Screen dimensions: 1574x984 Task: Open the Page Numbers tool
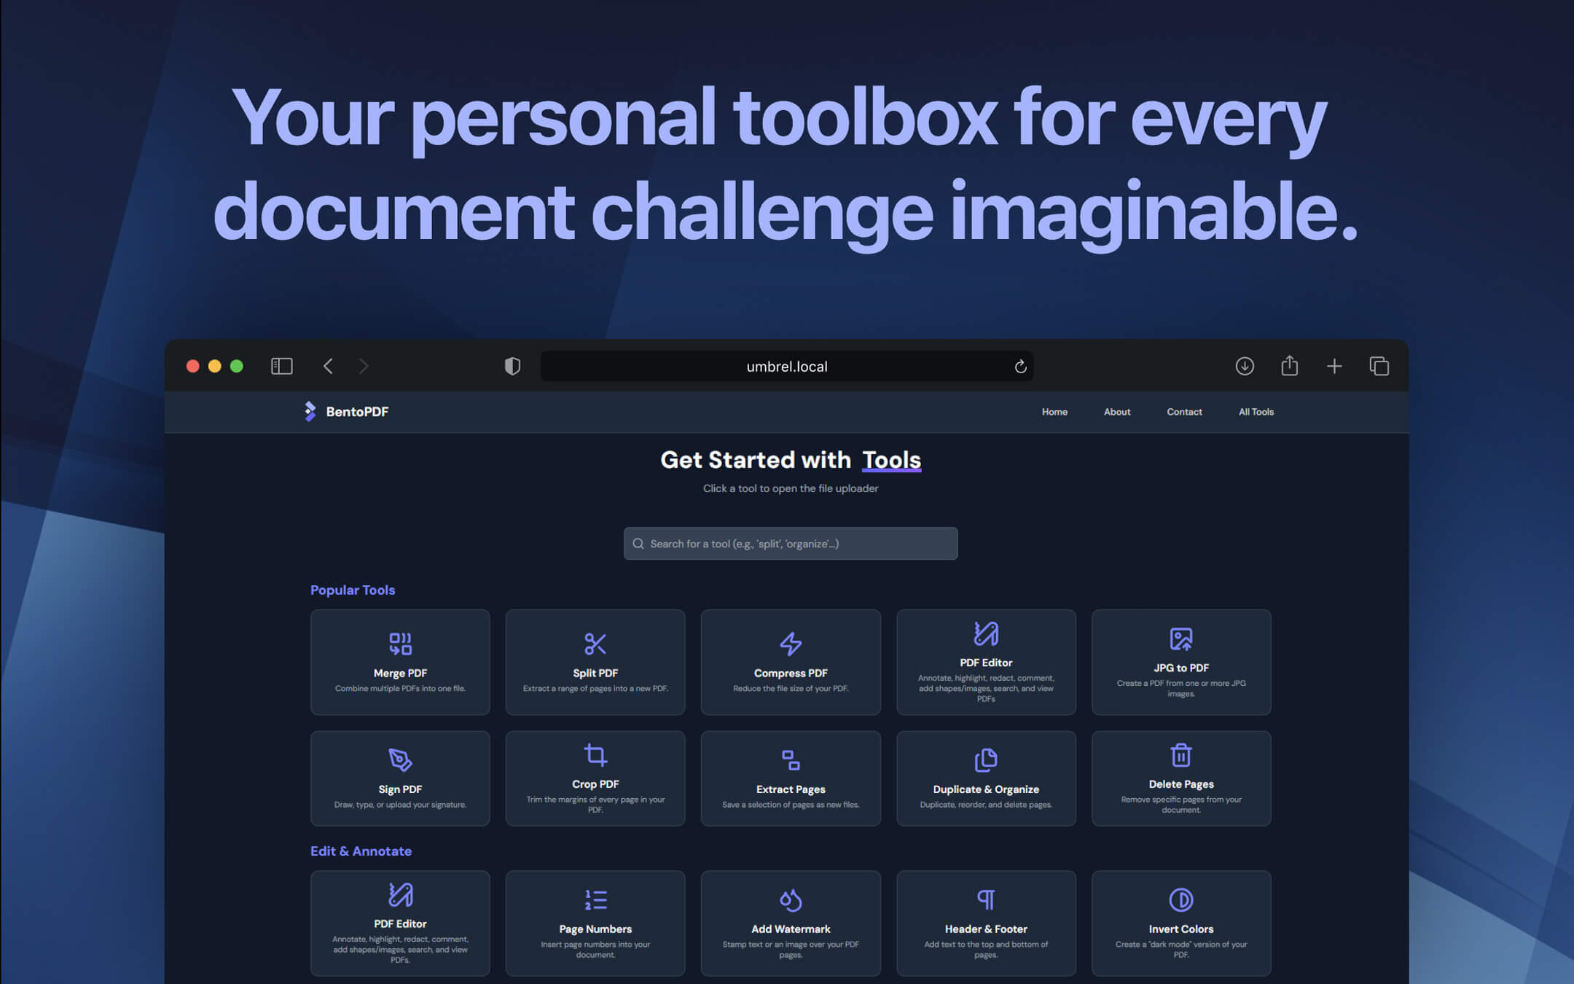595,923
